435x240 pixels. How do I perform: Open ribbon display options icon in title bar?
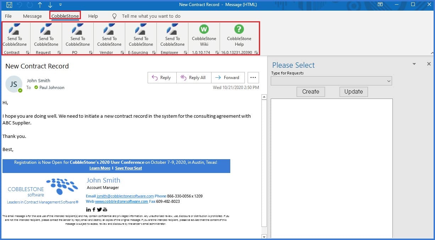(380, 5)
